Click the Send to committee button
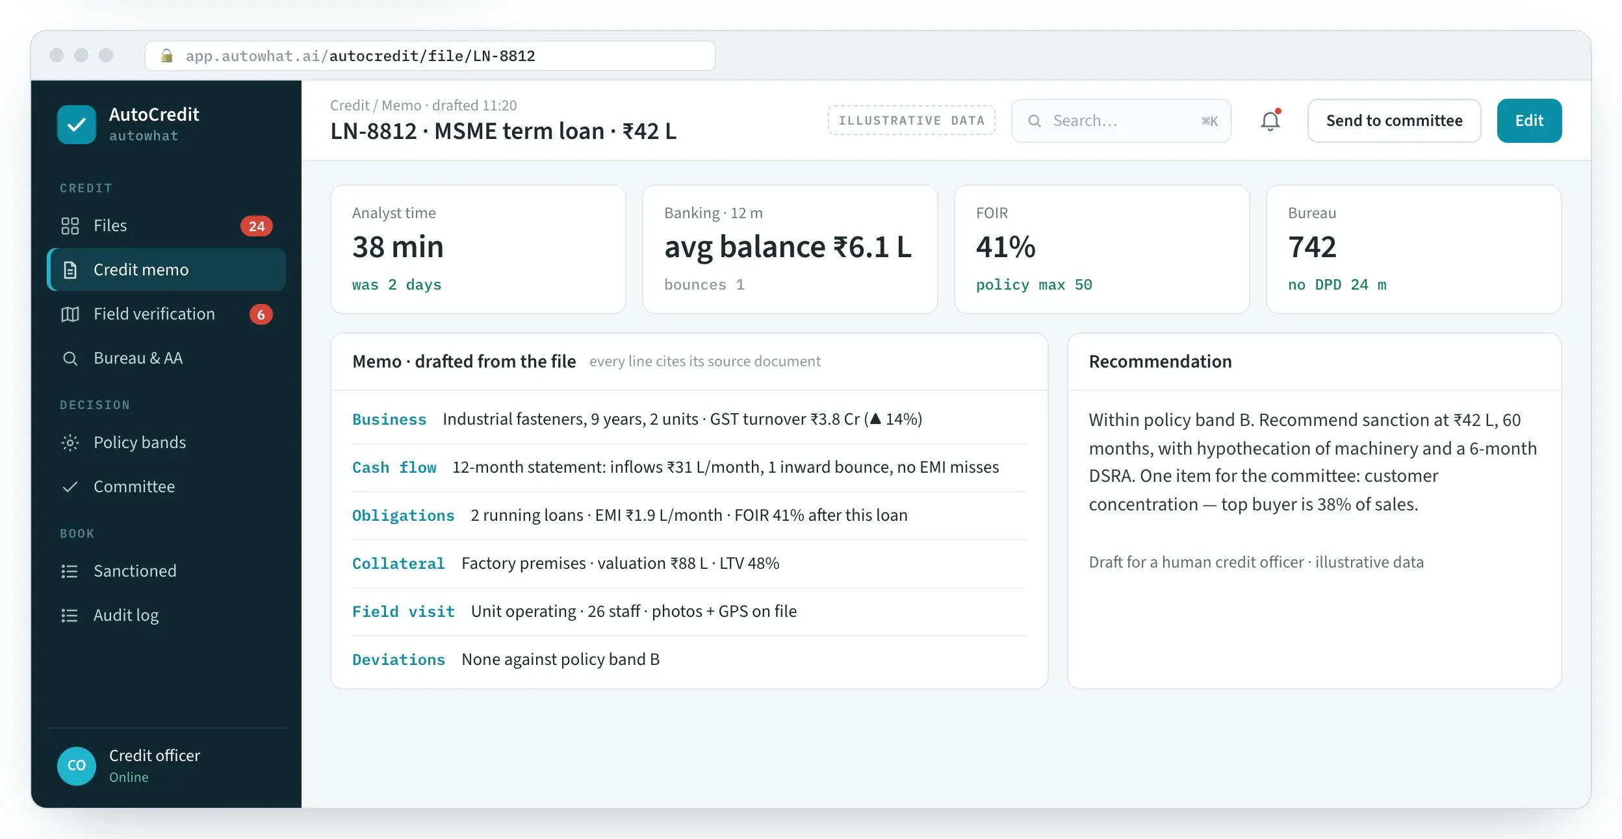The width and height of the screenshot is (1622, 839). 1394,121
